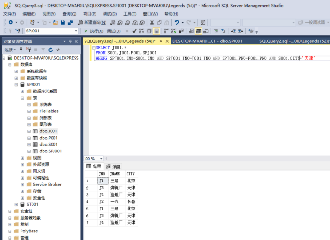330x240 pixels.
Task: Click the save file disk icon
Action: pyautogui.click(x=63, y=22)
